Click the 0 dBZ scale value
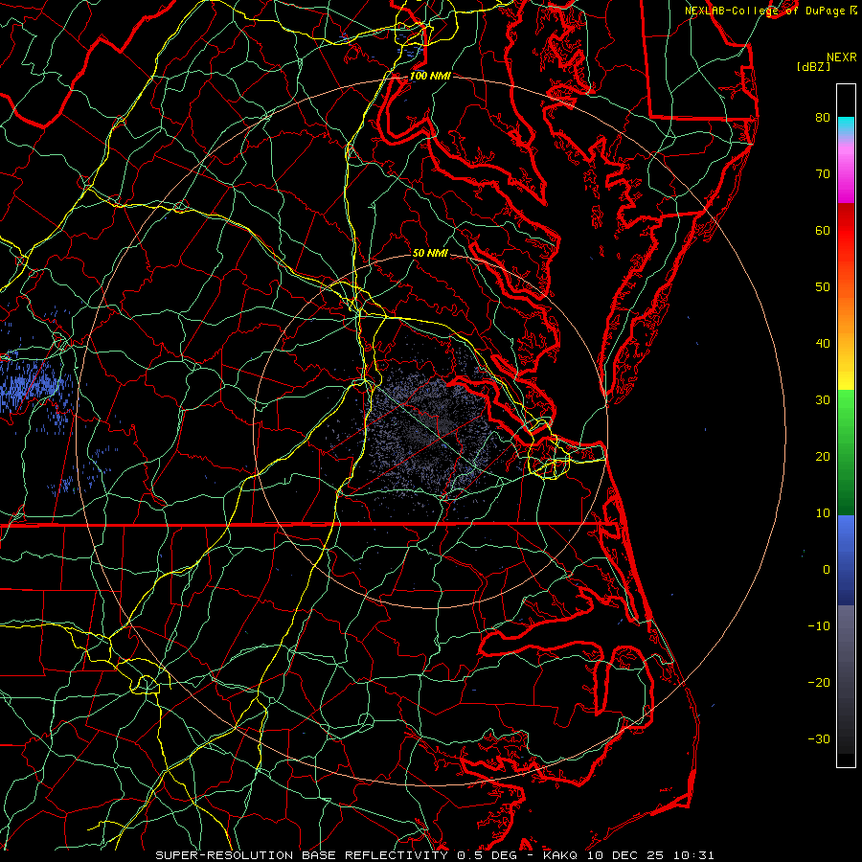Screen dimensions: 862x862 (826, 569)
